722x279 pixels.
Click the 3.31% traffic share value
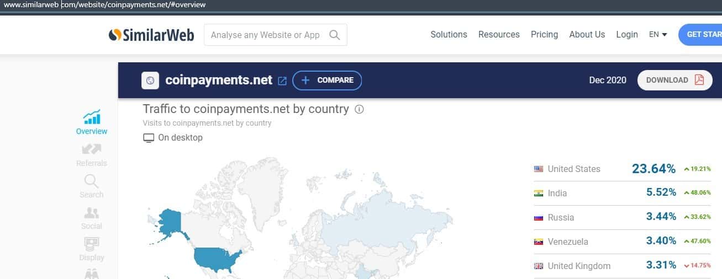(x=661, y=265)
